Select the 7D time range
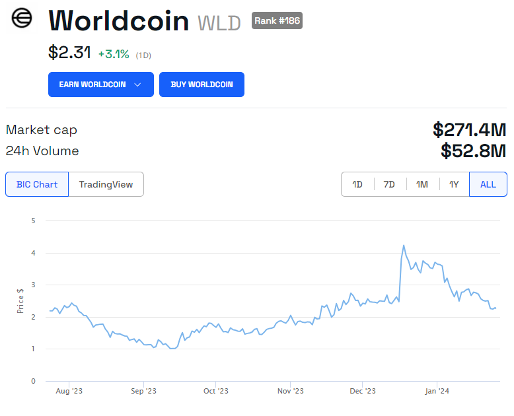The height and width of the screenshot is (416, 514). [x=389, y=184]
